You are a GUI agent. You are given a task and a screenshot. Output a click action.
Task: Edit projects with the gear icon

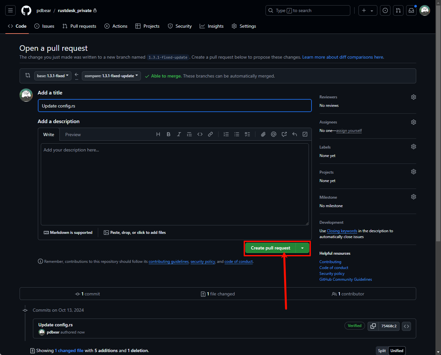coord(414,172)
